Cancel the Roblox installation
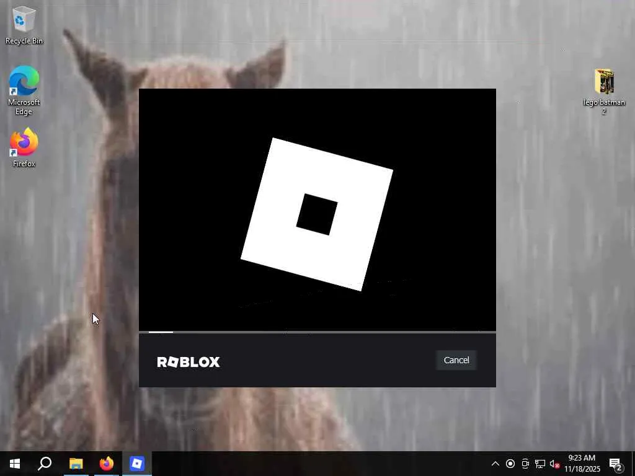 coord(456,360)
